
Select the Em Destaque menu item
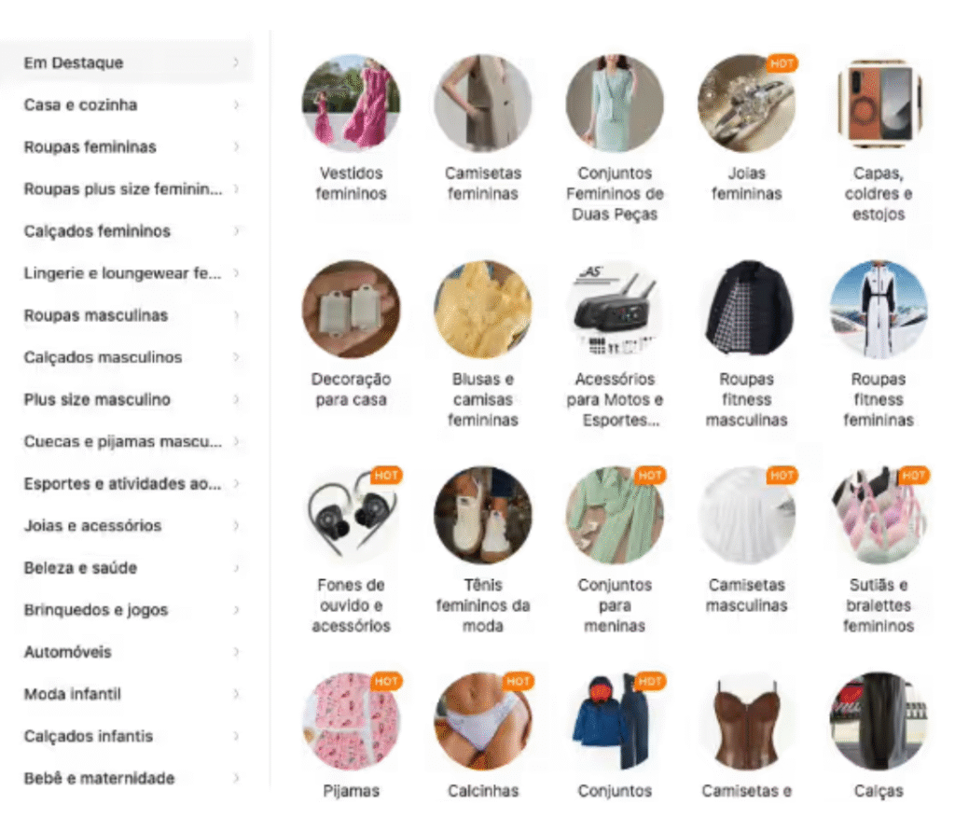click(127, 62)
